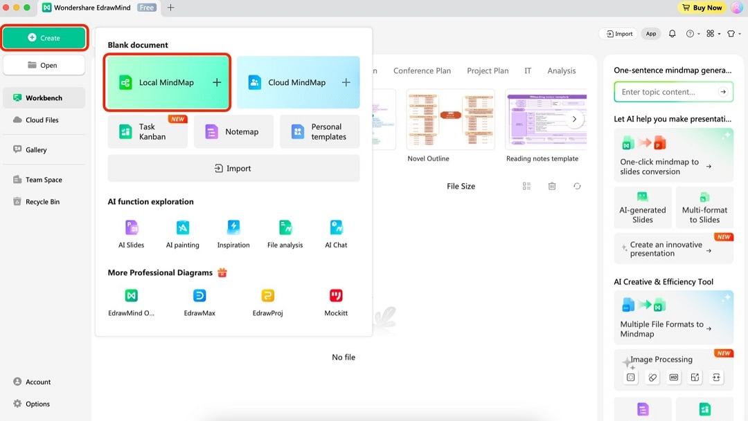Switch to IT template tab
The image size is (748, 421).
(528, 71)
